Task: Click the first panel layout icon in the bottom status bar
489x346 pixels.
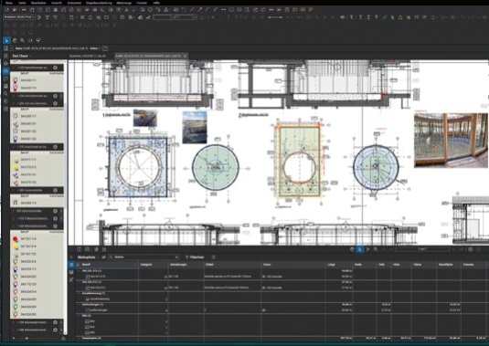Action: point(80,249)
